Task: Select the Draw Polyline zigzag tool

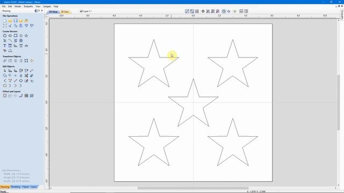Action: [x=5, y=41]
